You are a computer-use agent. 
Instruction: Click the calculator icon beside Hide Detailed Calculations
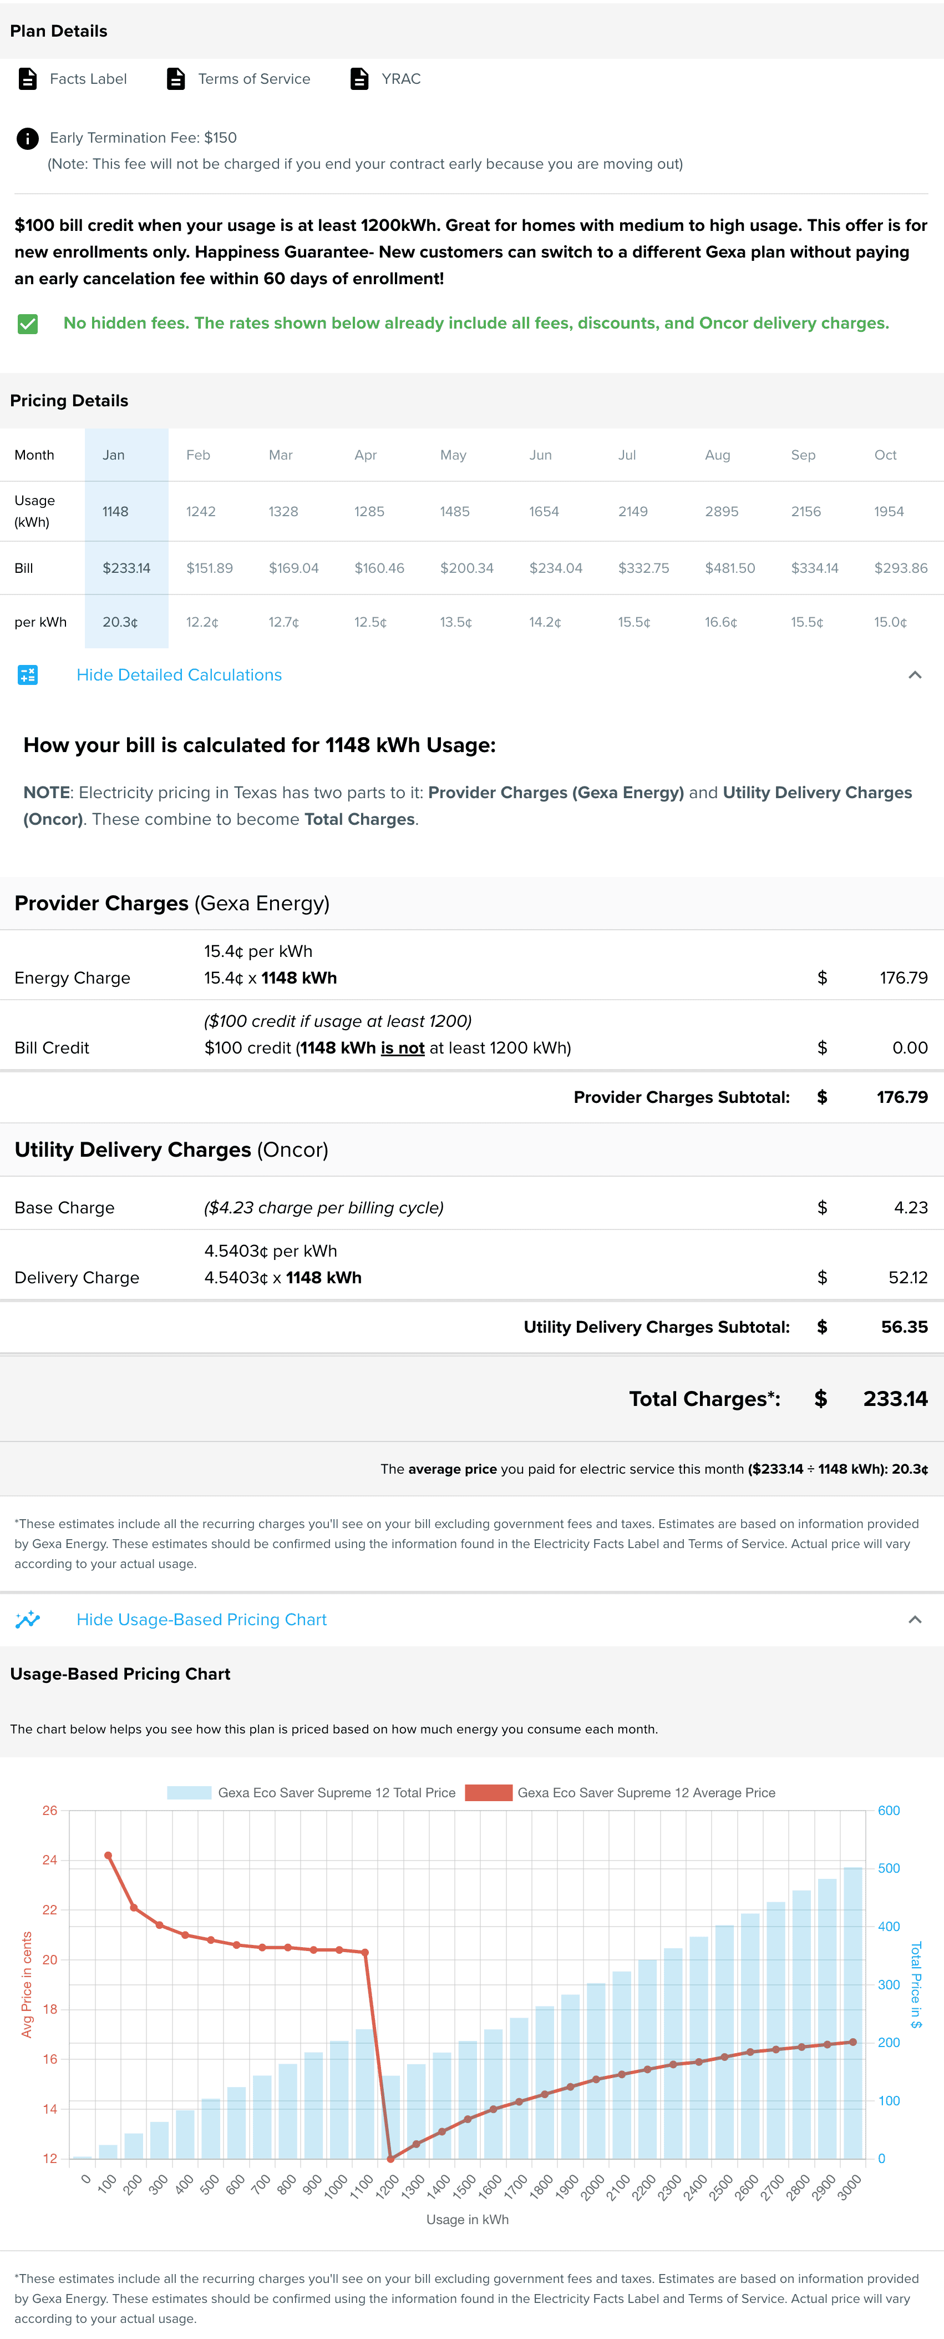pos(28,674)
